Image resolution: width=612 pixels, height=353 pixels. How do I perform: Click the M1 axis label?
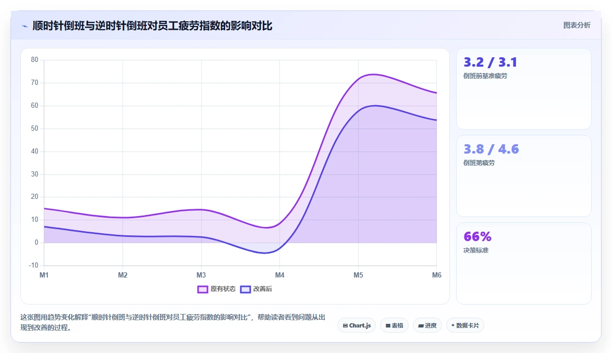[x=44, y=275]
